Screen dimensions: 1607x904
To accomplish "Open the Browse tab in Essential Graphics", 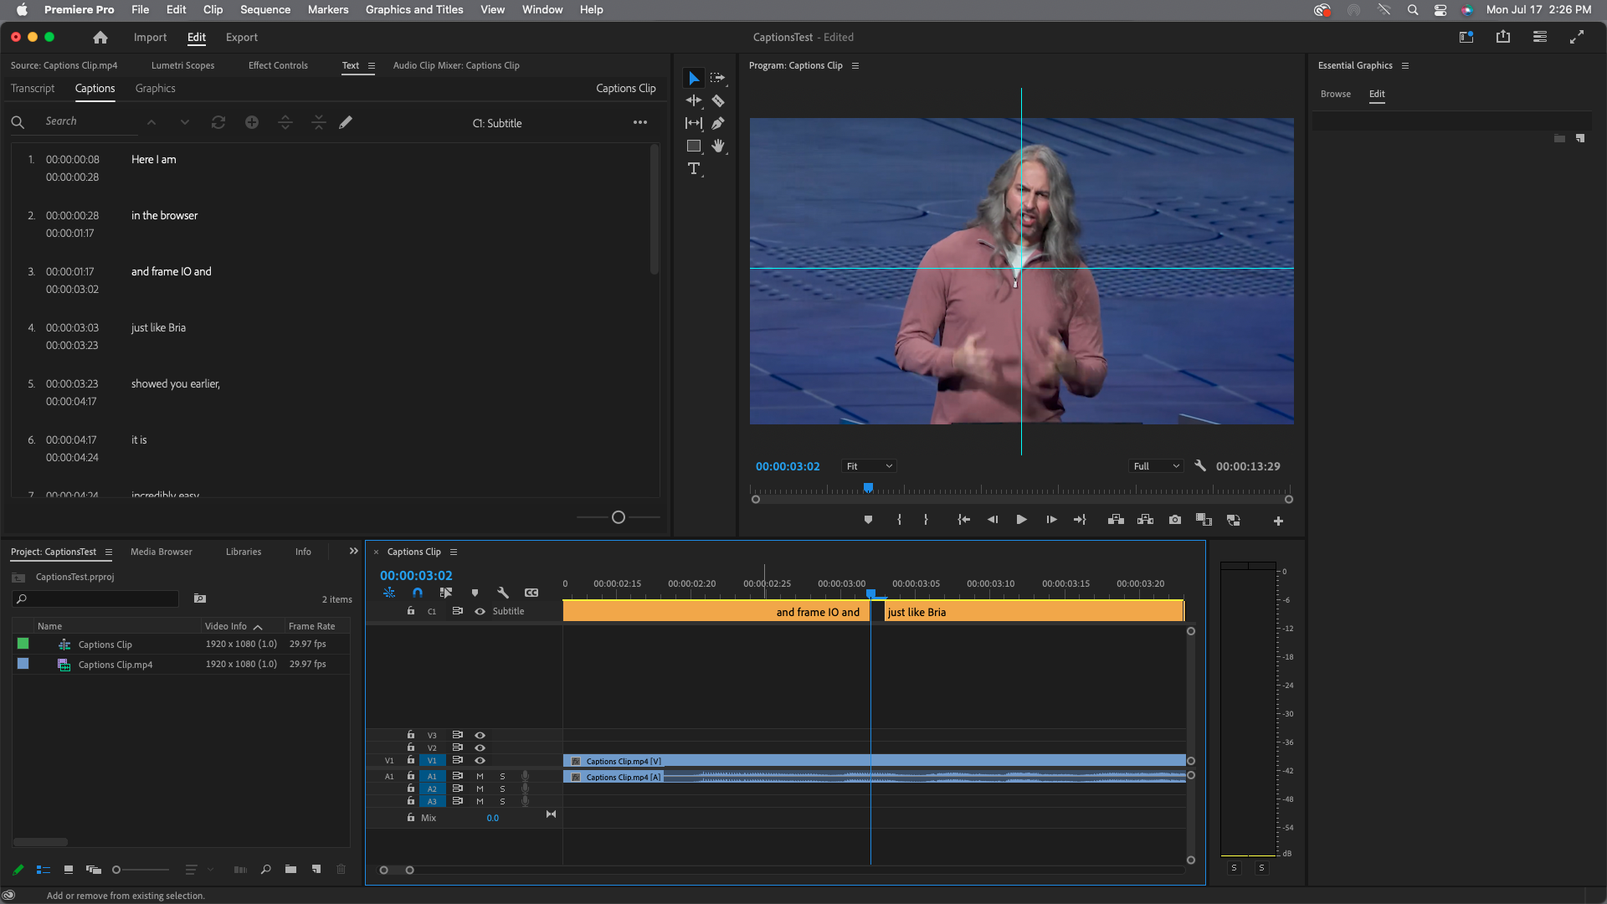I will [x=1335, y=94].
